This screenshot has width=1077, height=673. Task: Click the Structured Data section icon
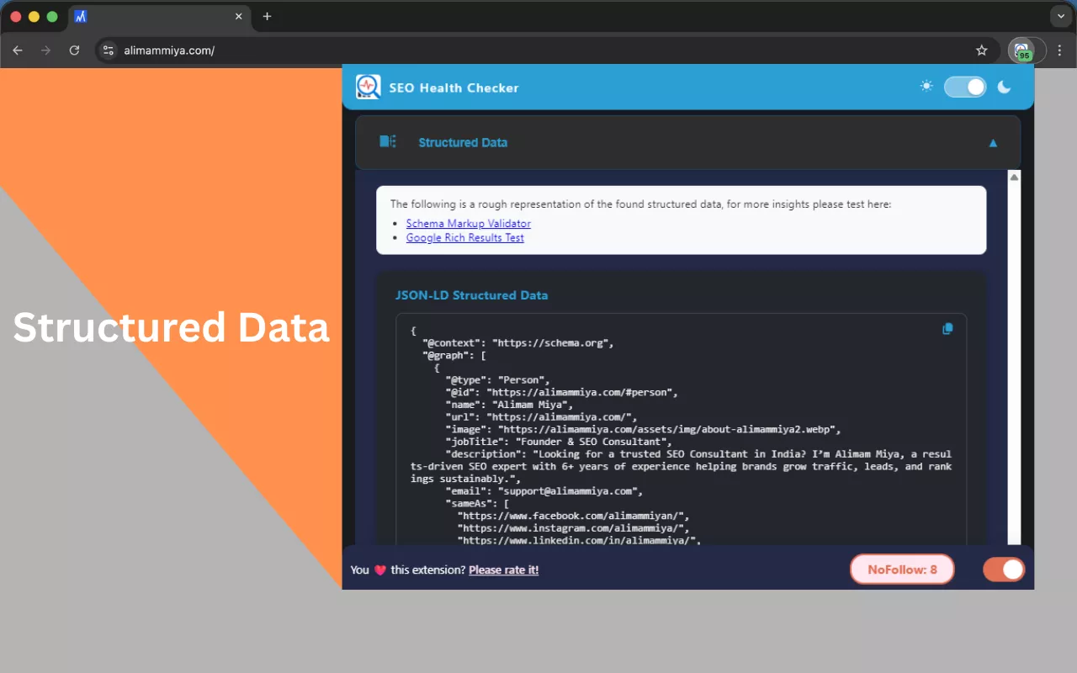point(387,142)
